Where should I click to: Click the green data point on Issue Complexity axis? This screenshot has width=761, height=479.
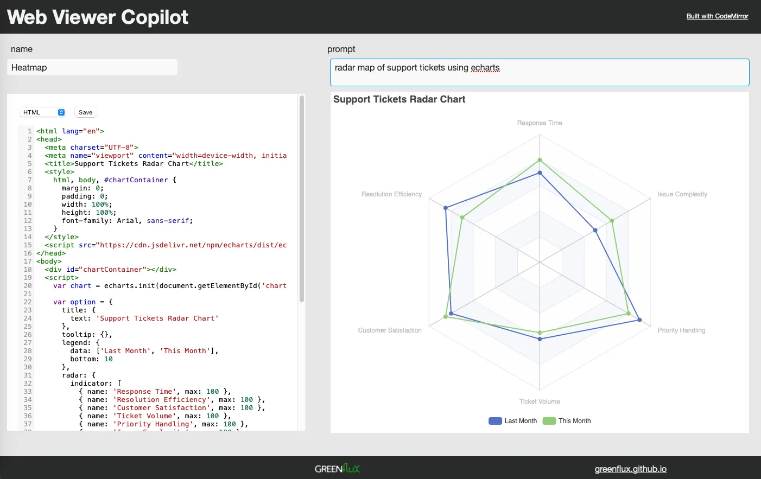coord(612,221)
